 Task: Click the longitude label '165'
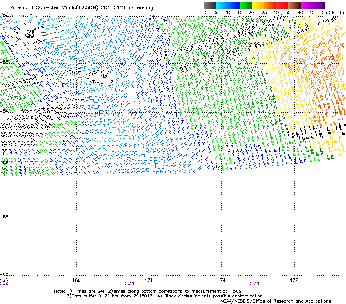4,280
